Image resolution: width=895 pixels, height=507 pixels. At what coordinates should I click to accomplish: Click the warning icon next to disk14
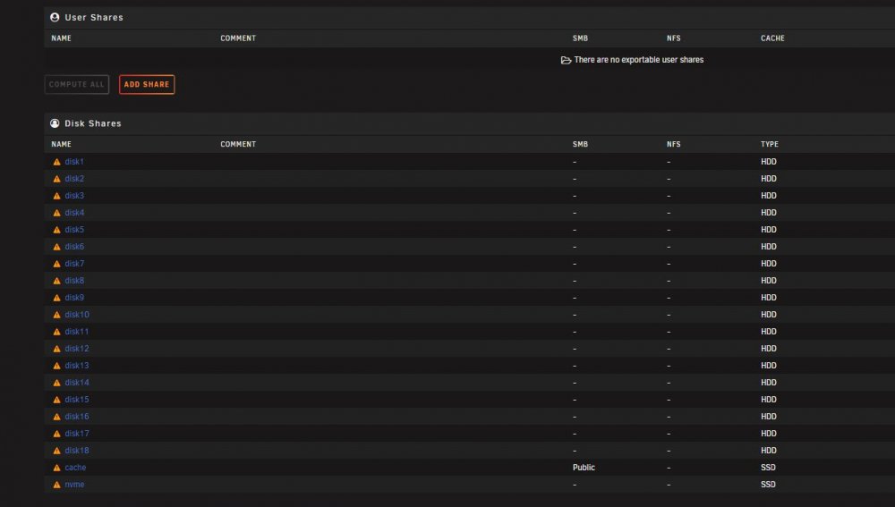click(x=56, y=383)
